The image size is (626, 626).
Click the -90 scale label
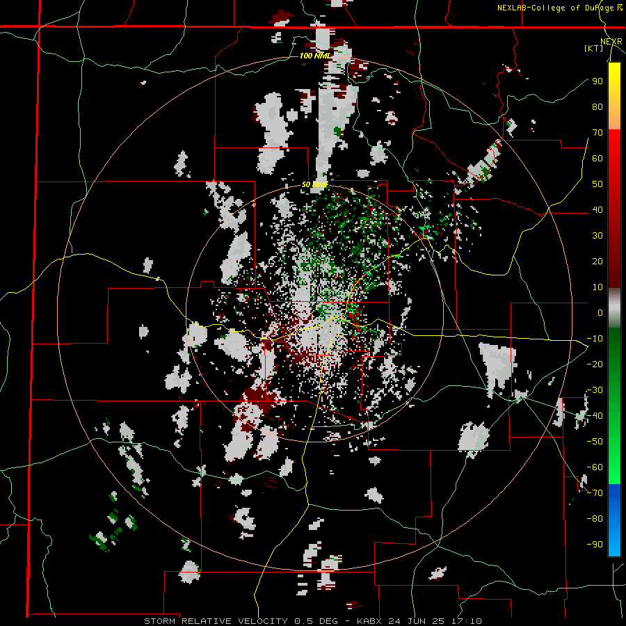click(x=595, y=545)
